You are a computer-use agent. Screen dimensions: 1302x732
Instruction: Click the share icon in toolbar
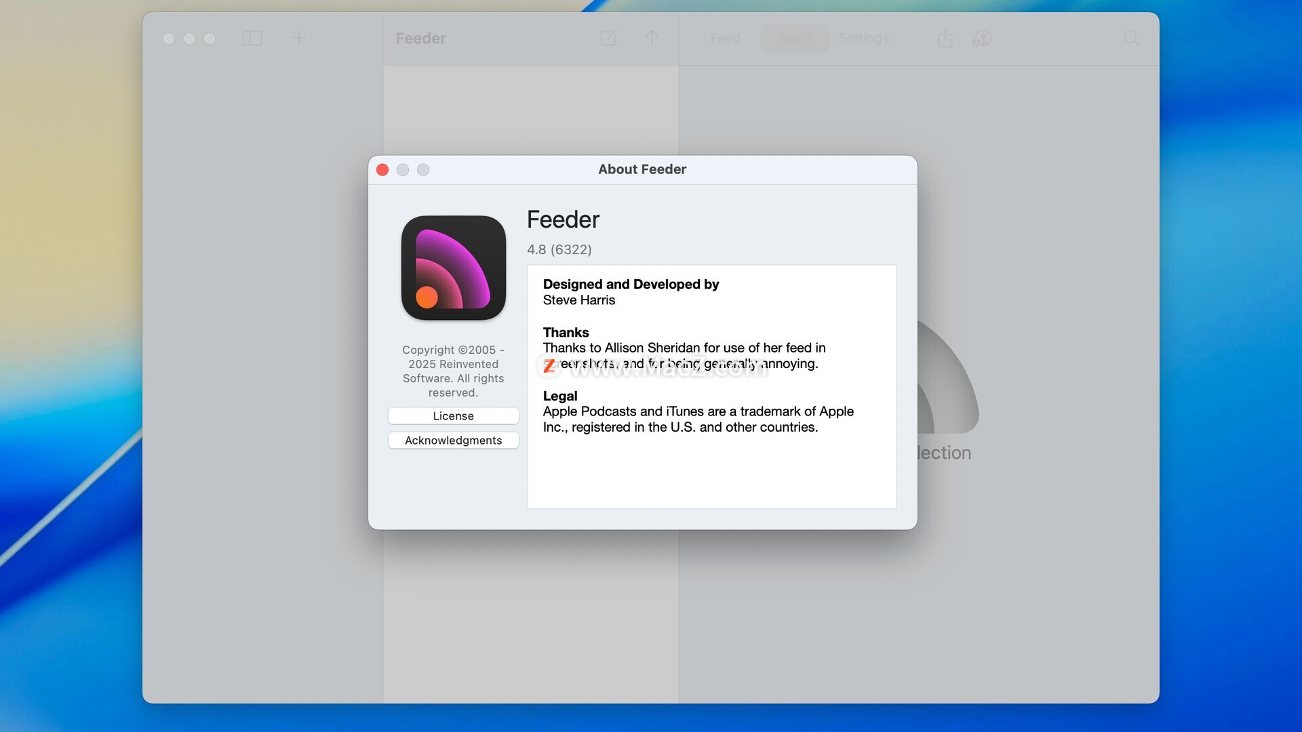(945, 39)
